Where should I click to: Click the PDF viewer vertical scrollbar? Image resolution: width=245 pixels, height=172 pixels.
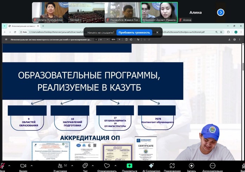243,66
